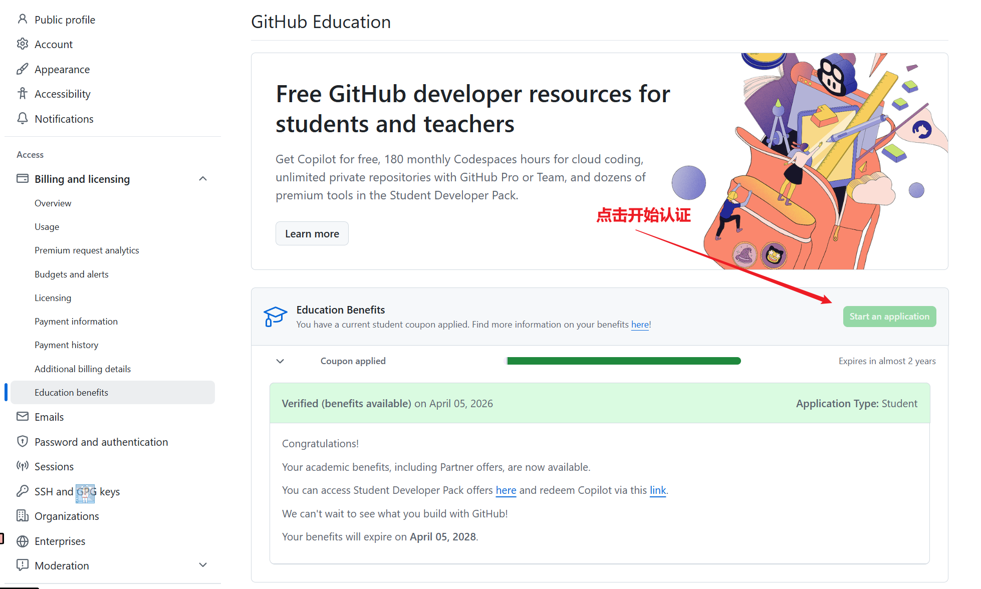Collapse the Billing and licensing section
The height and width of the screenshot is (589, 981).
pyautogui.click(x=203, y=179)
